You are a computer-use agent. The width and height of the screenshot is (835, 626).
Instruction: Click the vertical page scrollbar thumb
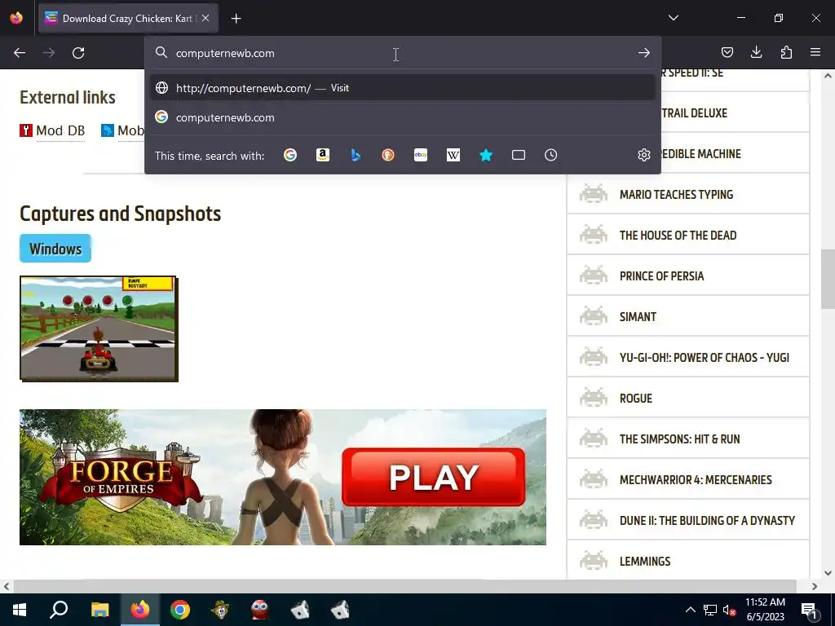tap(828, 280)
